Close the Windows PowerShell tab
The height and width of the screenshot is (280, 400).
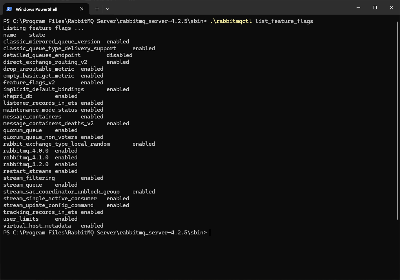(x=82, y=9)
